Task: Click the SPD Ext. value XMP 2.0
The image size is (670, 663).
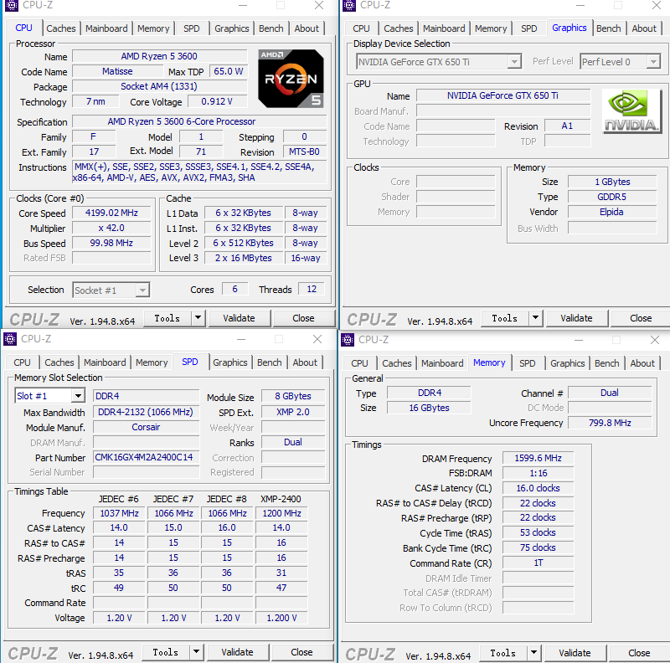Action: click(x=293, y=412)
